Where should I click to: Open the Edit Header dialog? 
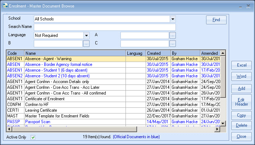[241, 102]
